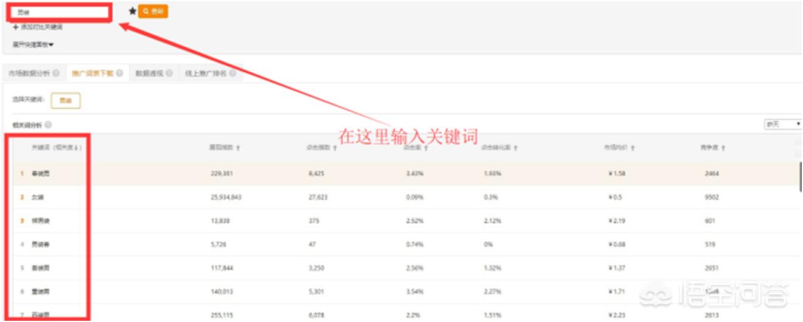Click the help icon next to 推广词表下载
This screenshot has height=322, width=803.
click(x=120, y=74)
